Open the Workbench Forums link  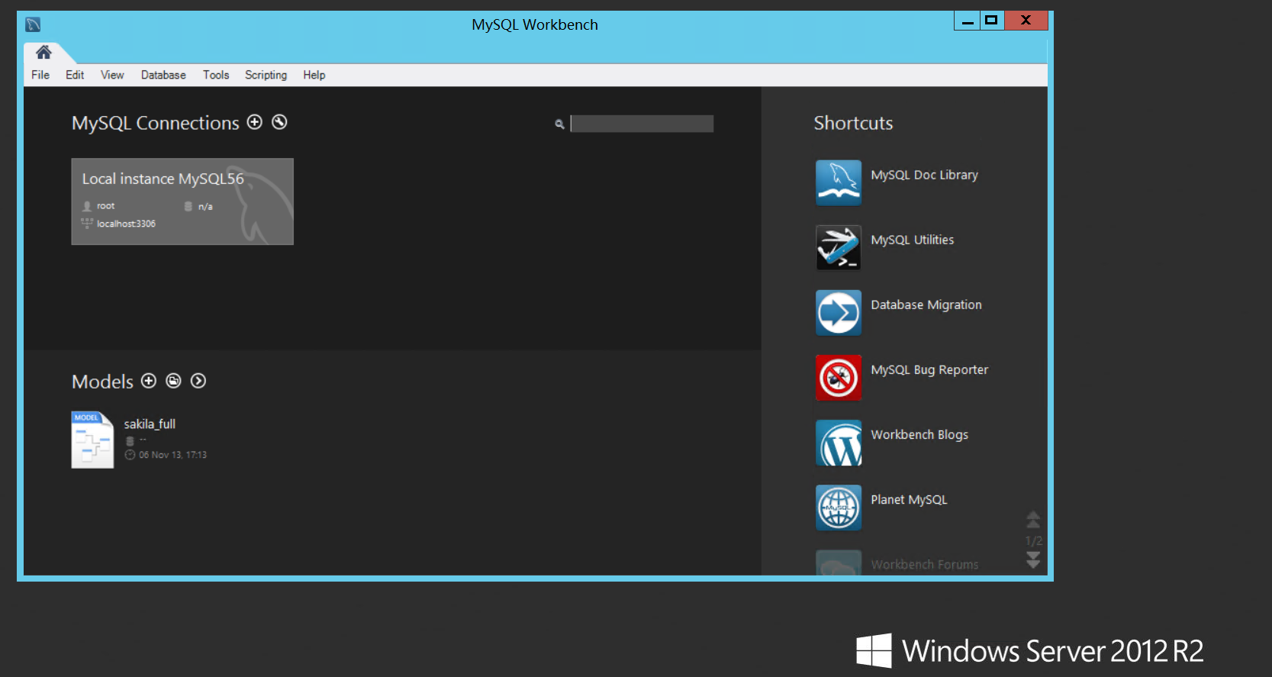[x=925, y=565]
